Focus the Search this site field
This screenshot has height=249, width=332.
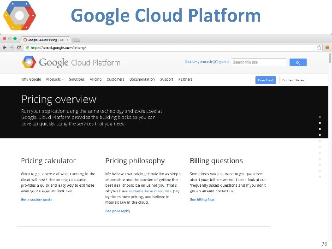click(258, 62)
